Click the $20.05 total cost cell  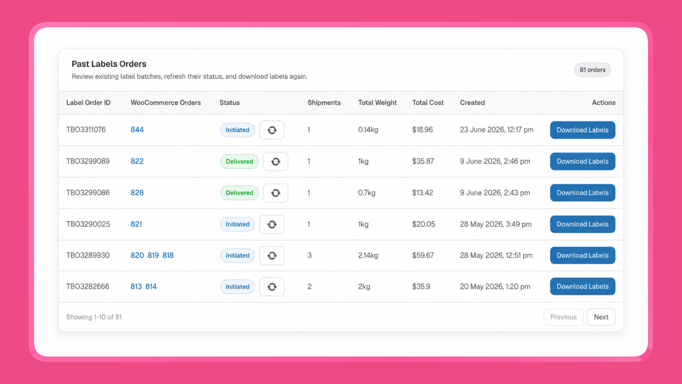(423, 224)
